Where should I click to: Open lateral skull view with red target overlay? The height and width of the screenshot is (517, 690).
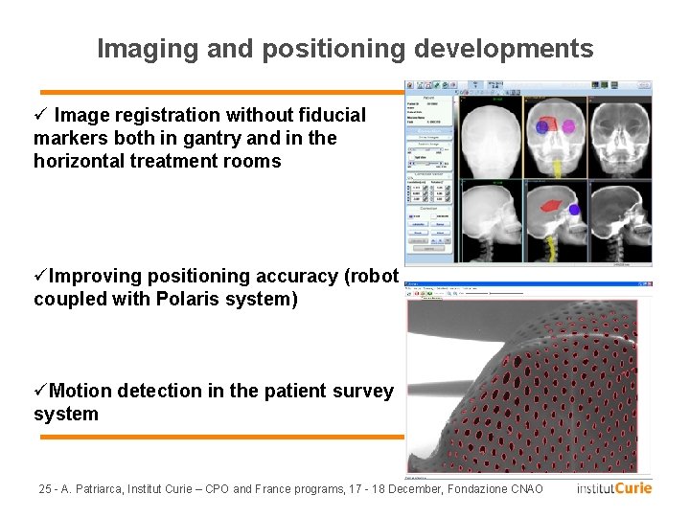click(x=555, y=221)
